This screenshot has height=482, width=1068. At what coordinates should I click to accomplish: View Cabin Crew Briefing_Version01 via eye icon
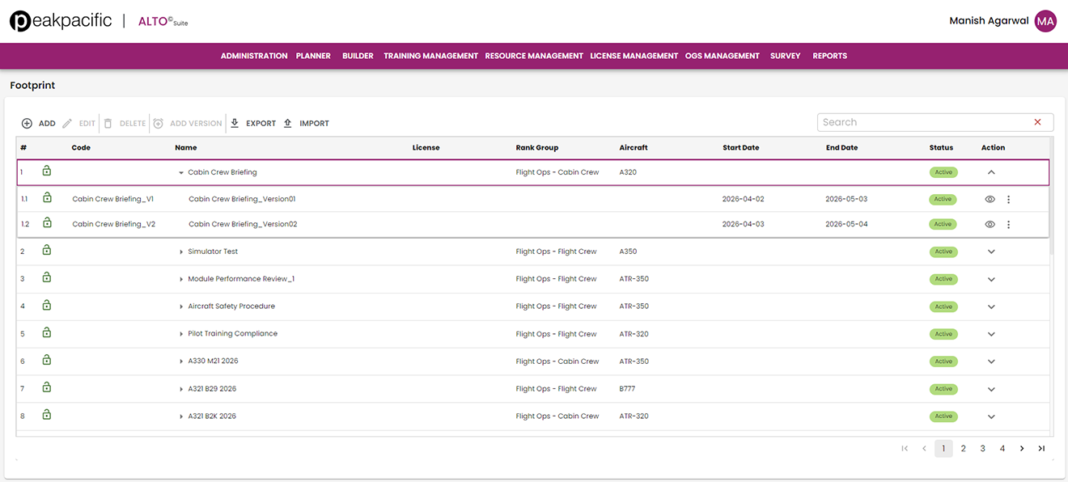[990, 199]
